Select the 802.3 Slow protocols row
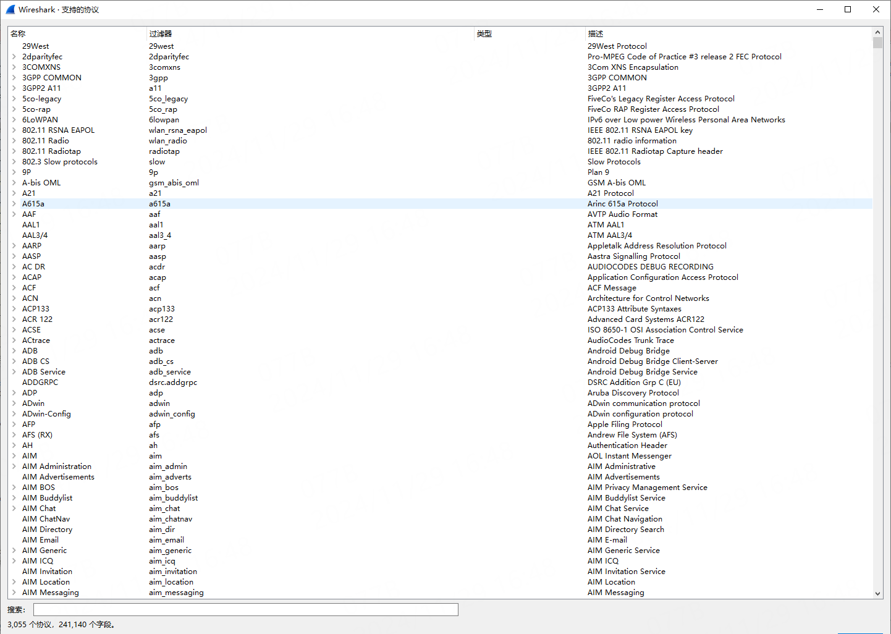The height and width of the screenshot is (634, 891). pyautogui.click(x=440, y=162)
